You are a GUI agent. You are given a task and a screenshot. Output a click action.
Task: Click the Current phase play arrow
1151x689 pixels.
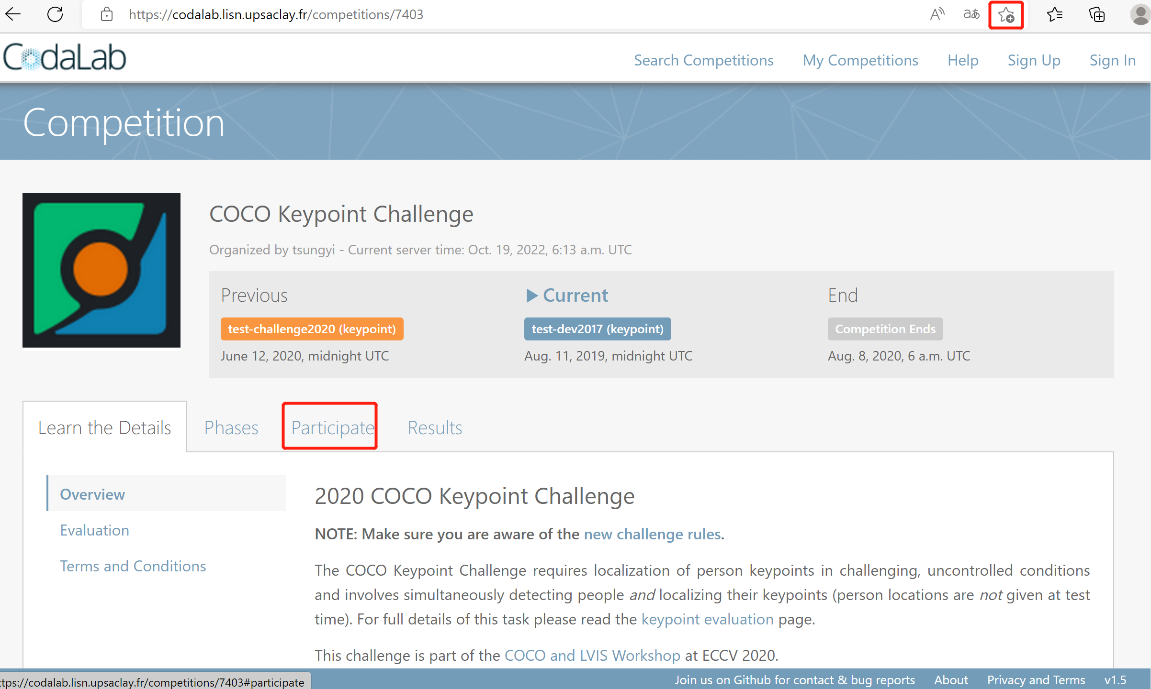pos(532,295)
